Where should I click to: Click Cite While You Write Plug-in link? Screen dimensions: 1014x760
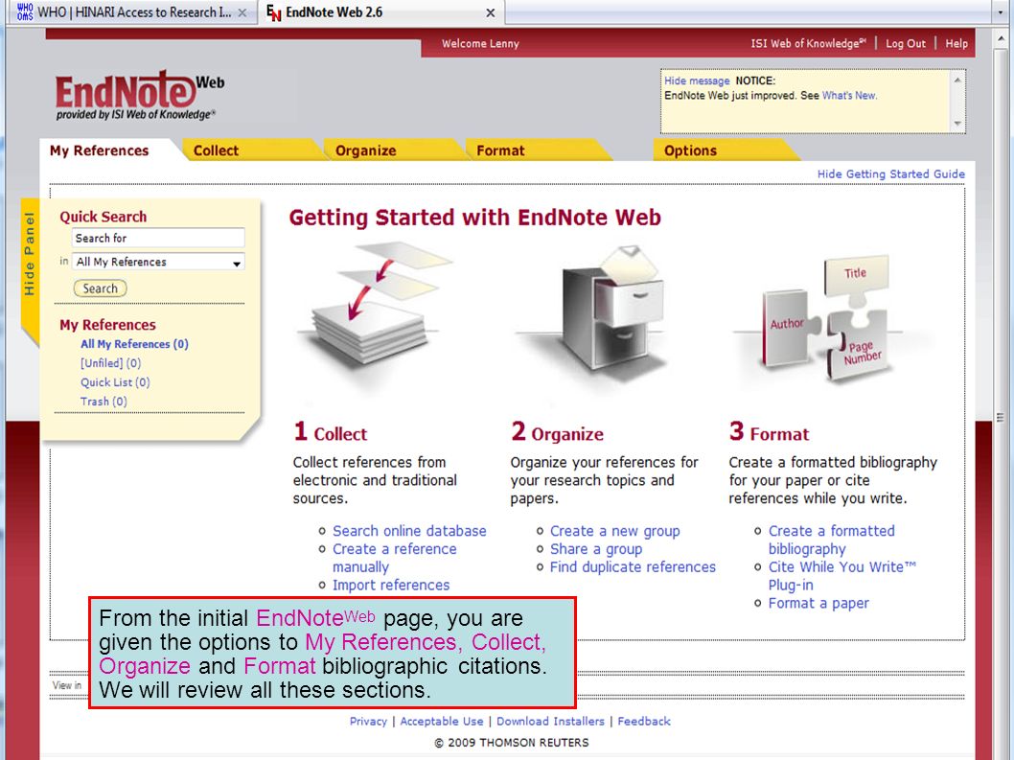tap(842, 576)
